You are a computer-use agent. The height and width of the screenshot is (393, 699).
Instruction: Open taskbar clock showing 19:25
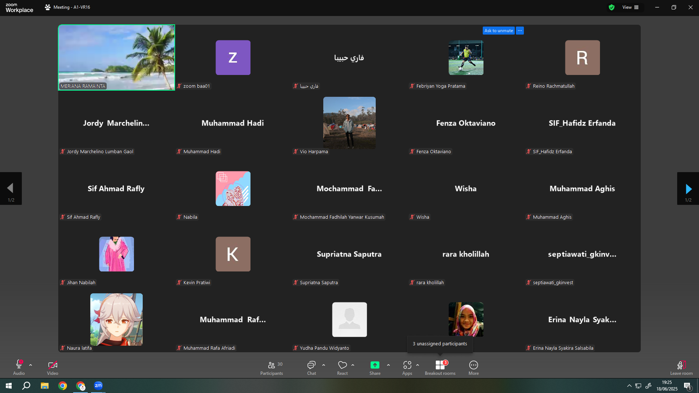pos(667,386)
